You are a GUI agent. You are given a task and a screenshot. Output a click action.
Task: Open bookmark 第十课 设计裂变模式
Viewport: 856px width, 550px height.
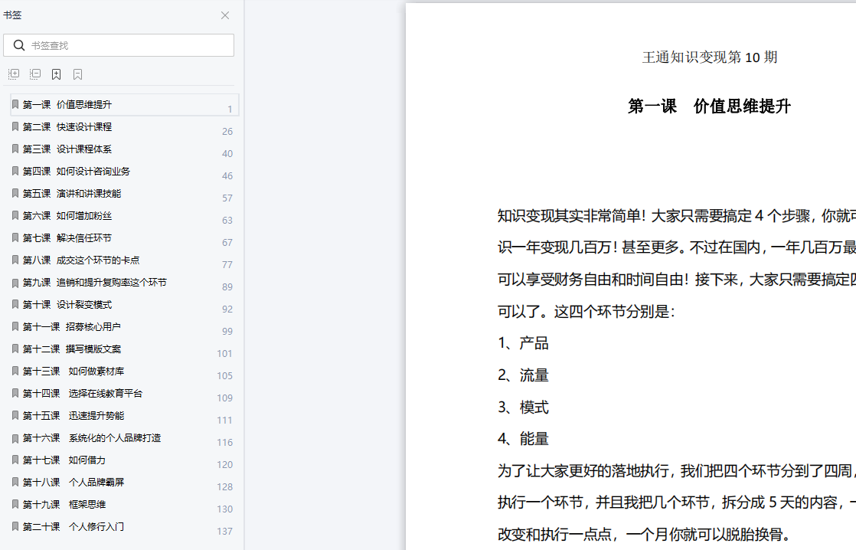coord(125,304)
